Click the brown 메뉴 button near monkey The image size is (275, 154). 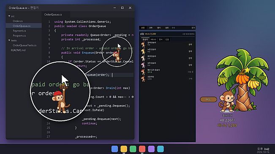(x=208, y=99)
